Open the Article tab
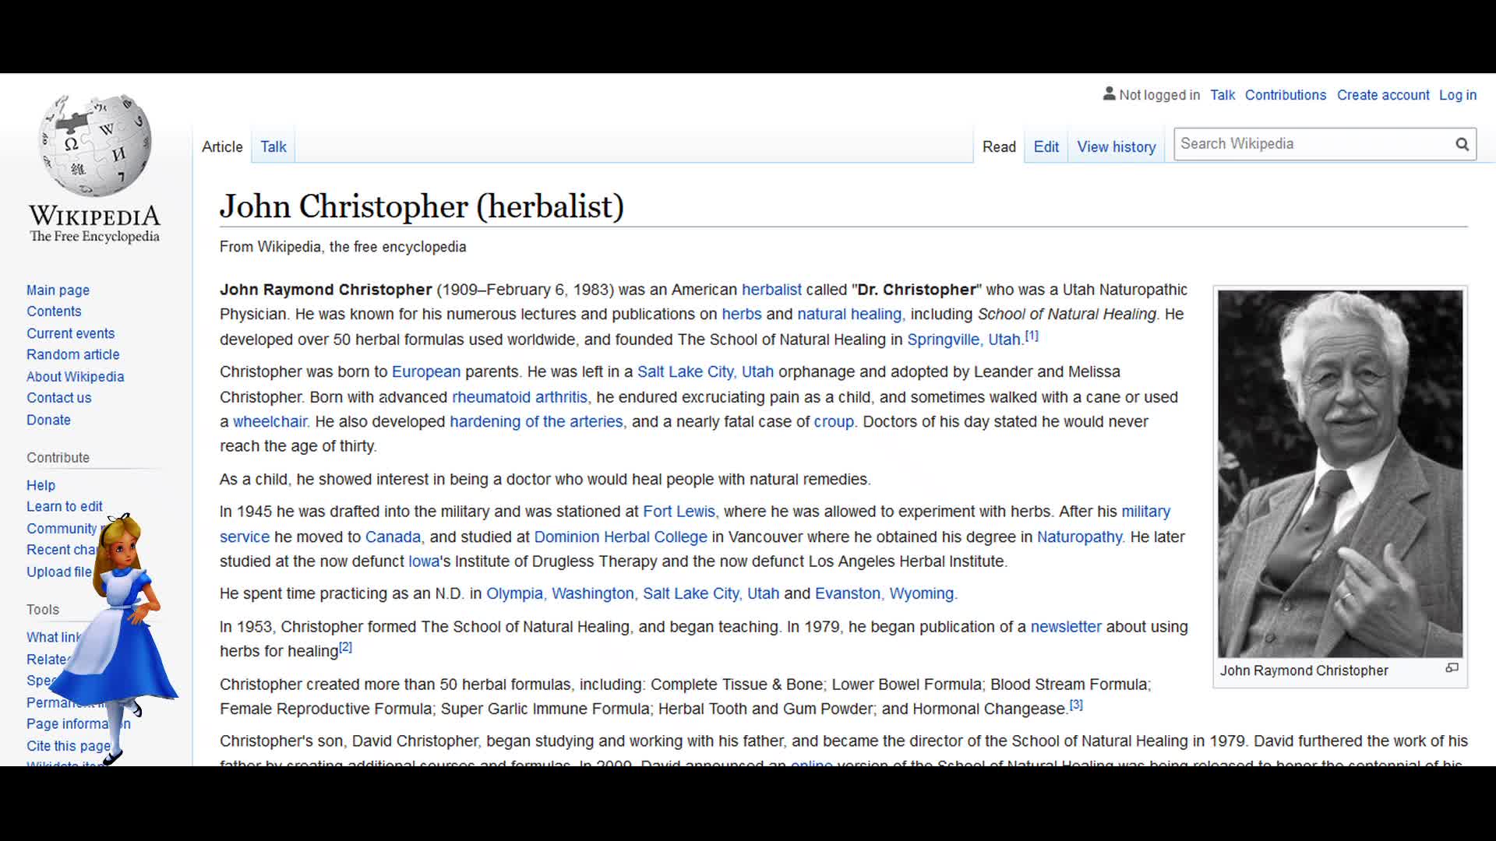The height and width of the screenshot is (841, 1496). coord(222,146)
